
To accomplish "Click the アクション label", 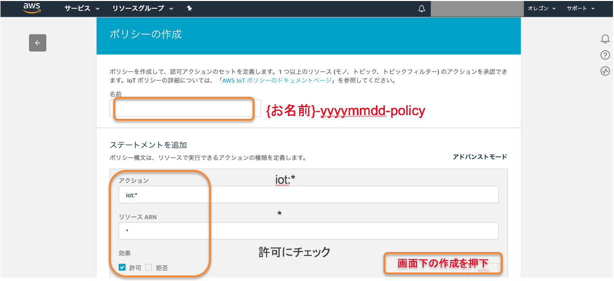I will tap(133, 180).
